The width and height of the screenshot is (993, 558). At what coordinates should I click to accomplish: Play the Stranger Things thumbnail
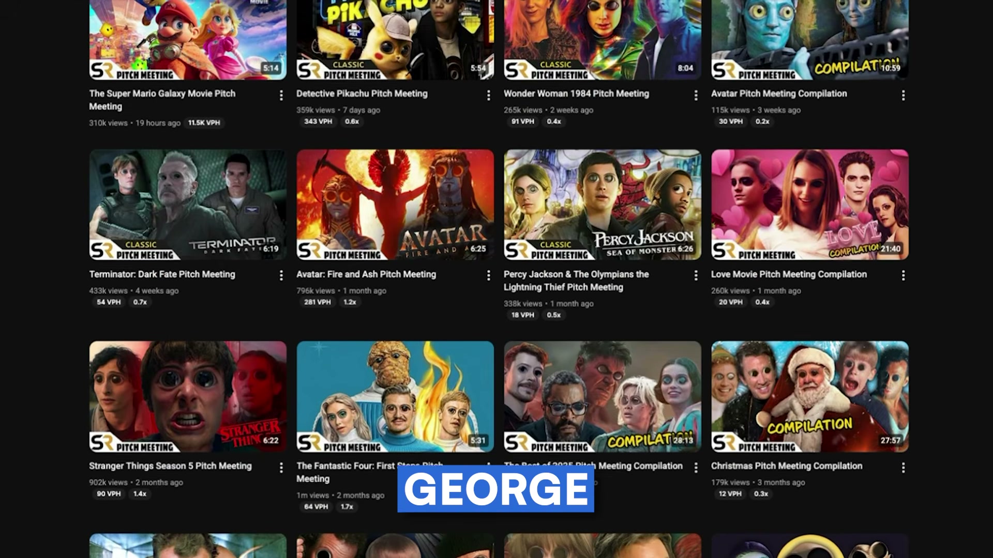188,396
